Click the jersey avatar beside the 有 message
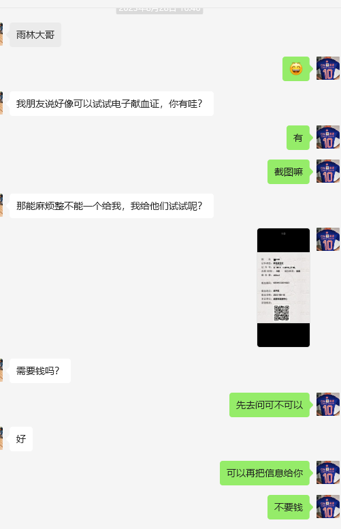This screenshot has width=341, height=529. pos(328,137)
